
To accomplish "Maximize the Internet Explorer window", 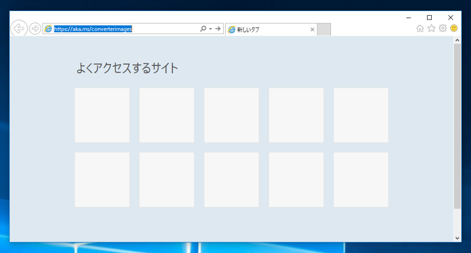I will pyautogui.click(x=429, y=18).
